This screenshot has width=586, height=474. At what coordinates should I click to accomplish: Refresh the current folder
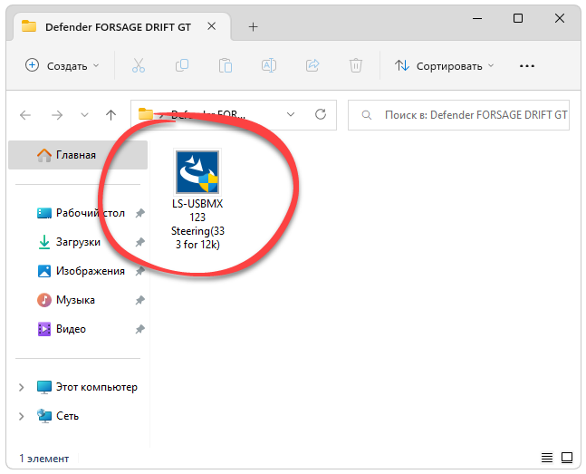point(321,114)
